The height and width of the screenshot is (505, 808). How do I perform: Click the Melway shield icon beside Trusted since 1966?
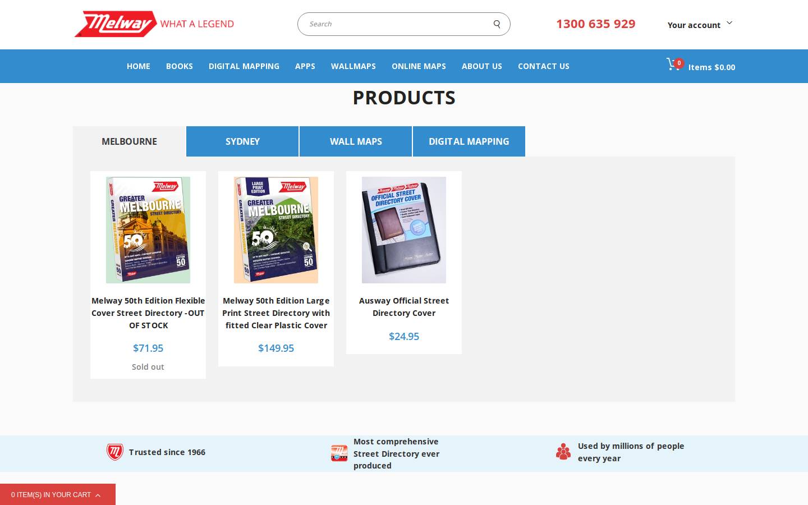(x=115, y=452)
